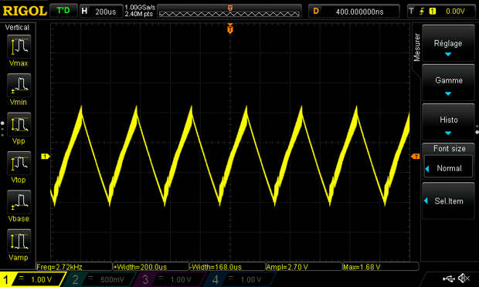Select the Vbase measurement icon
The image size is (479, 287).
tap(19, 202)
